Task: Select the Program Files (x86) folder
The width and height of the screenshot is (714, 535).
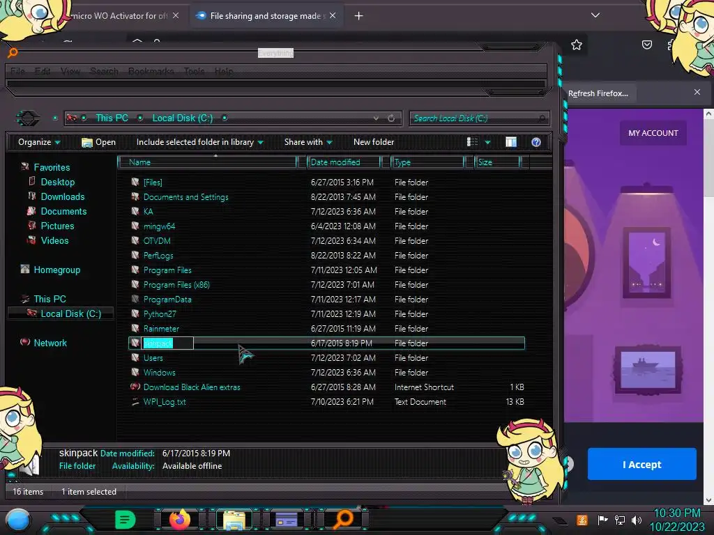Action: coord(176,285)
